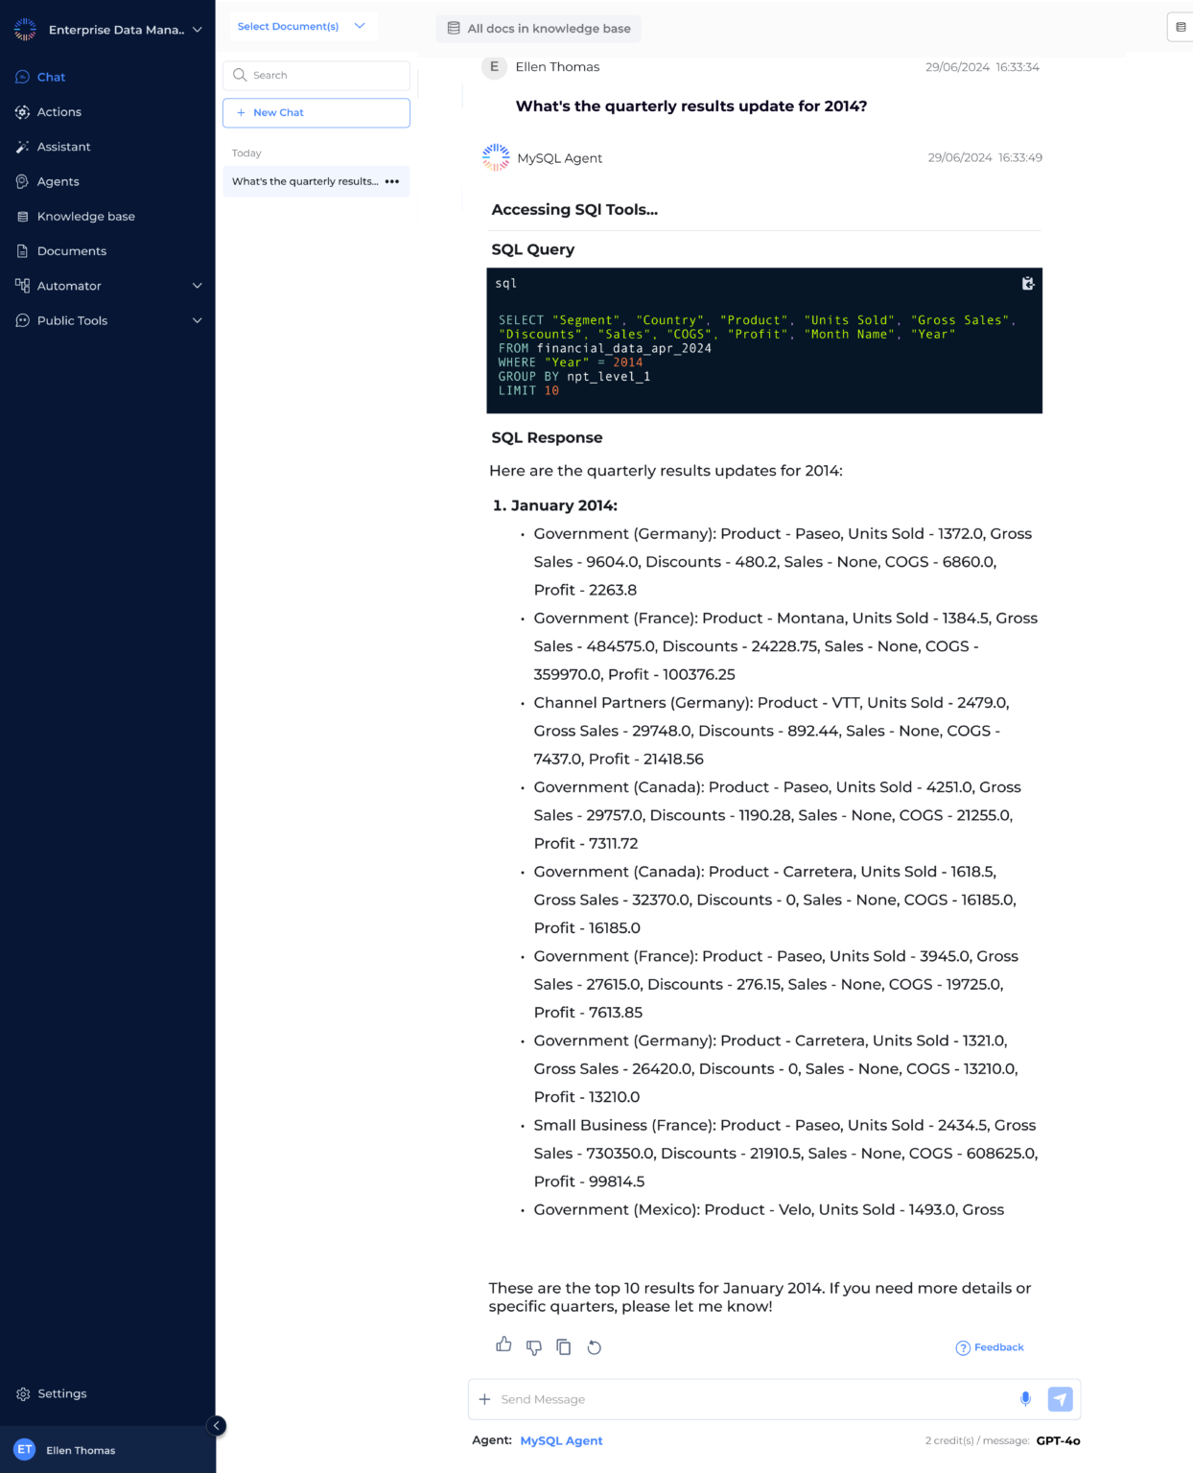Open options for the quarterly results chat
Image resolution: width=1193 pixels, height=1473 pixels.
coord(392,181)
